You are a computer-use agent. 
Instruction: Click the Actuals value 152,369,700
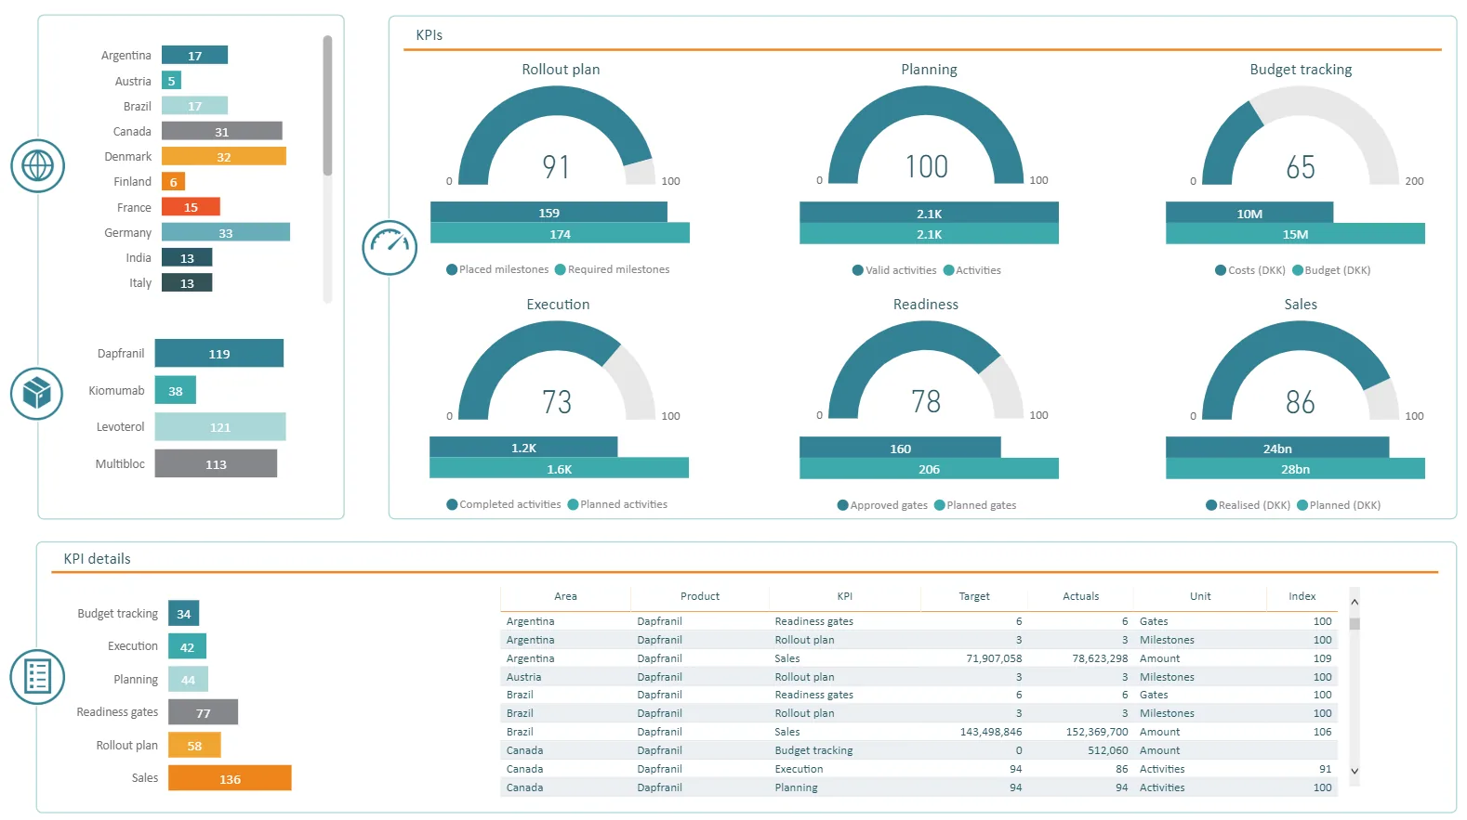click(x=1097, y=732)
